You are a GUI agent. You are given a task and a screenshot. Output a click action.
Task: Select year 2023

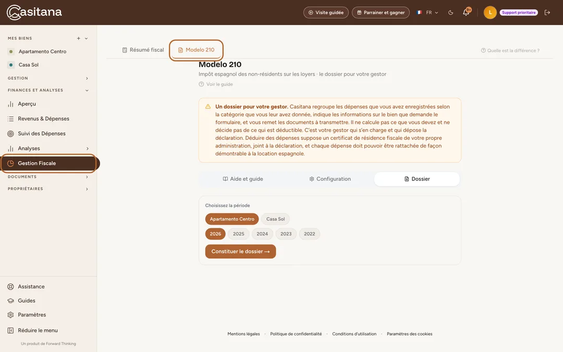tap(286, 234)
